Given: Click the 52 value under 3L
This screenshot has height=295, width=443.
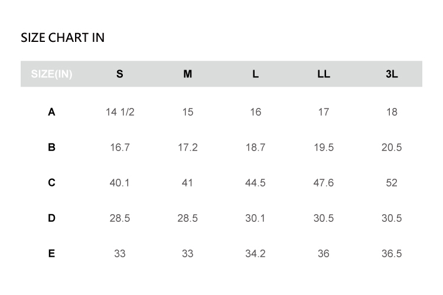Looking at the screenshot, I should point(392,183).
